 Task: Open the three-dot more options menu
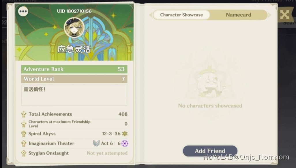(23, 11)
